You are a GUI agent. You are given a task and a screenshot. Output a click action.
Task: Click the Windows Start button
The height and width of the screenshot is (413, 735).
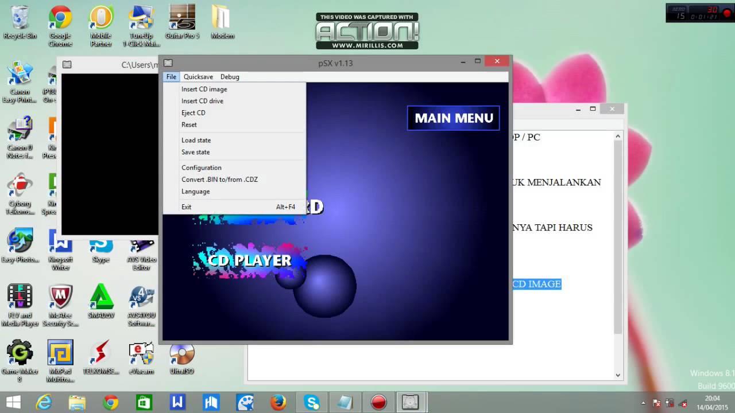tap(13, 402)
